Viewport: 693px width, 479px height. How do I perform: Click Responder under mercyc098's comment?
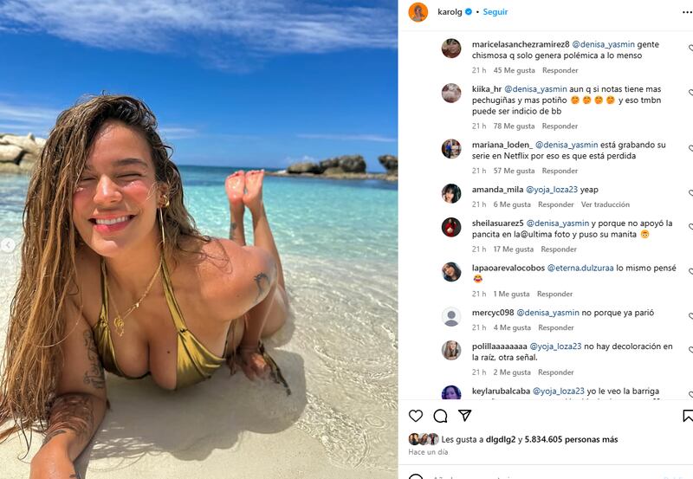556,327
